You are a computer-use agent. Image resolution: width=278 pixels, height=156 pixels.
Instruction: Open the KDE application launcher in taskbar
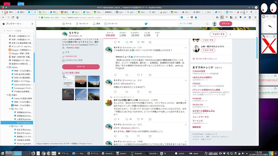[3, 153]
